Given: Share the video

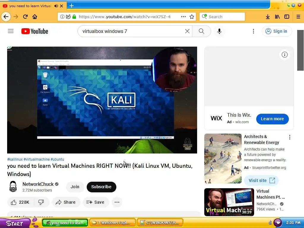Looking at the screenshot, I should pyautogui.click(x=66, y=202).
